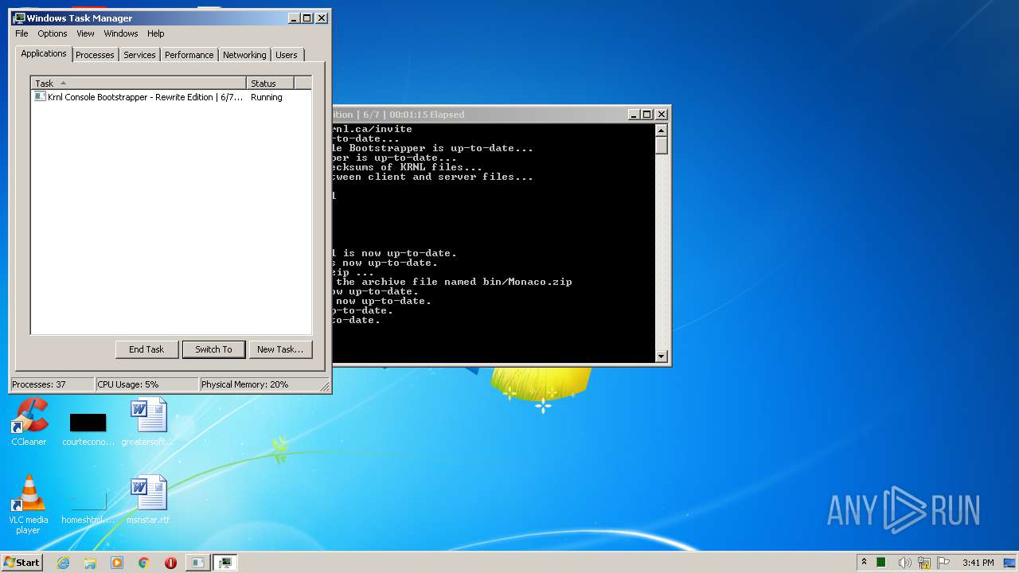
Task: Open Windows Media Player from the taskbar
Action: (x=117, y=563)
